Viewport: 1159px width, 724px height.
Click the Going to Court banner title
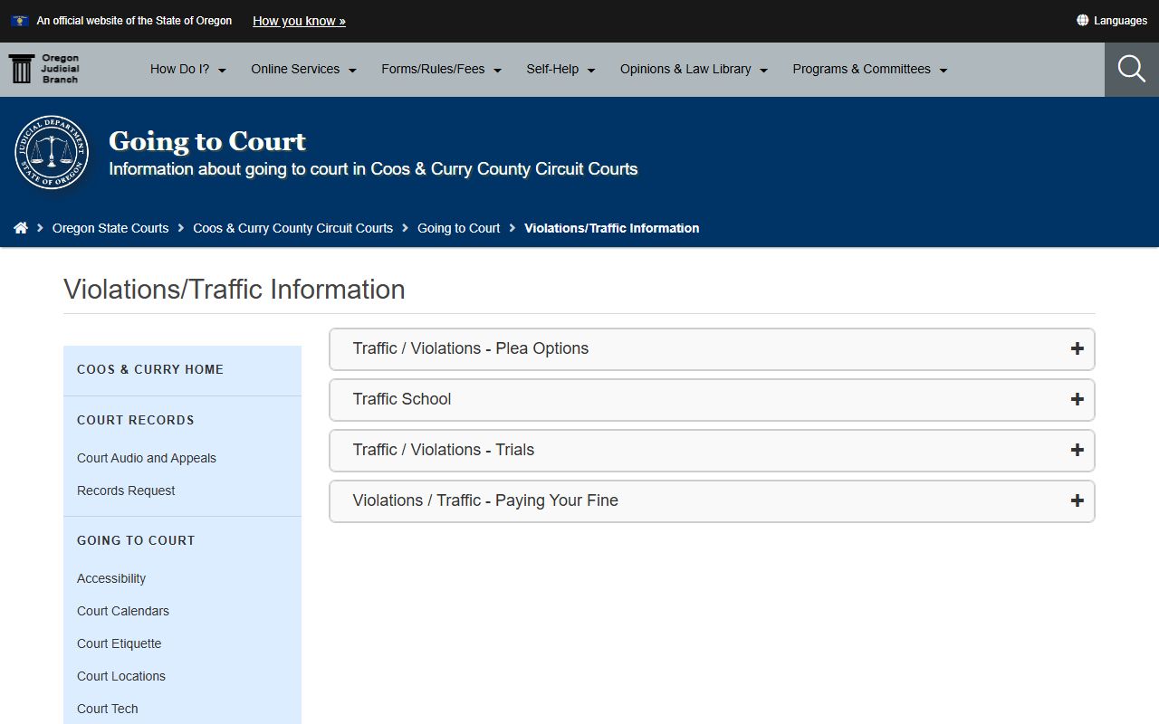tap(207, 141)
